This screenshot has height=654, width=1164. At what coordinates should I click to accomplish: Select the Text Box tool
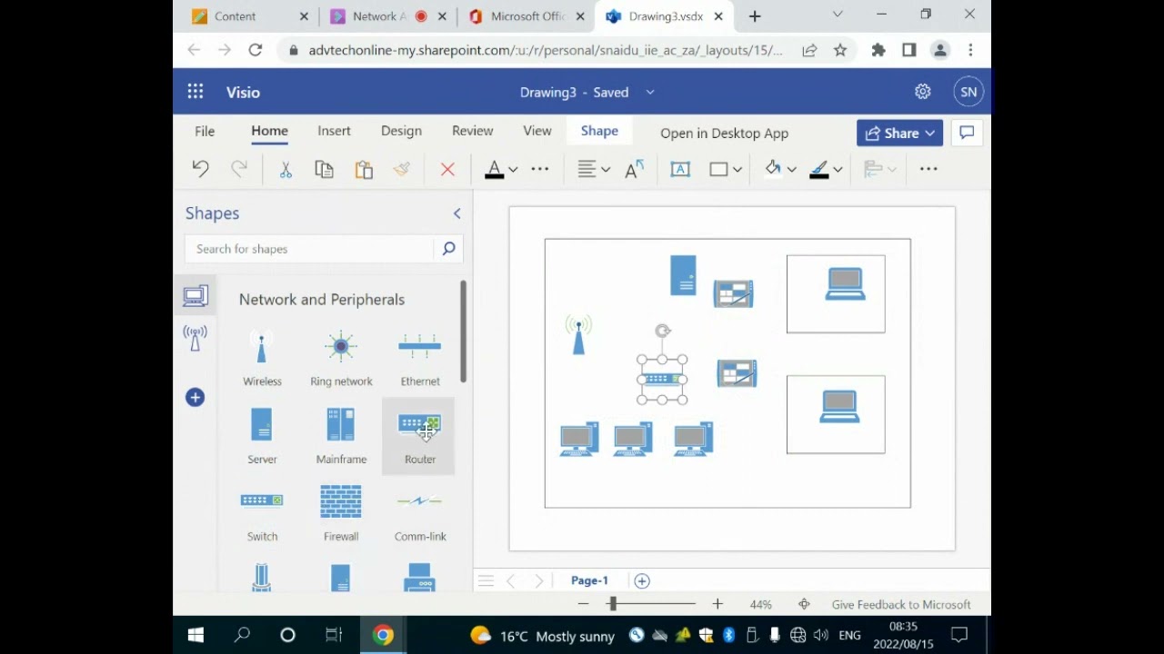680,169
